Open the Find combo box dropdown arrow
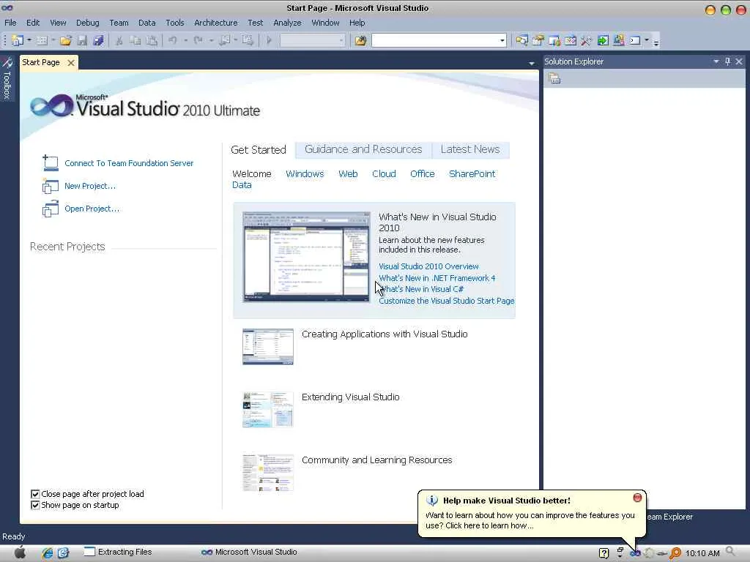The height and width of the screenshot is (562, 750). [502, 41]
